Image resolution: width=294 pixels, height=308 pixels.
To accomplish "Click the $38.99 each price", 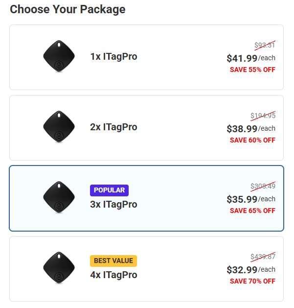I will [250, 129].
